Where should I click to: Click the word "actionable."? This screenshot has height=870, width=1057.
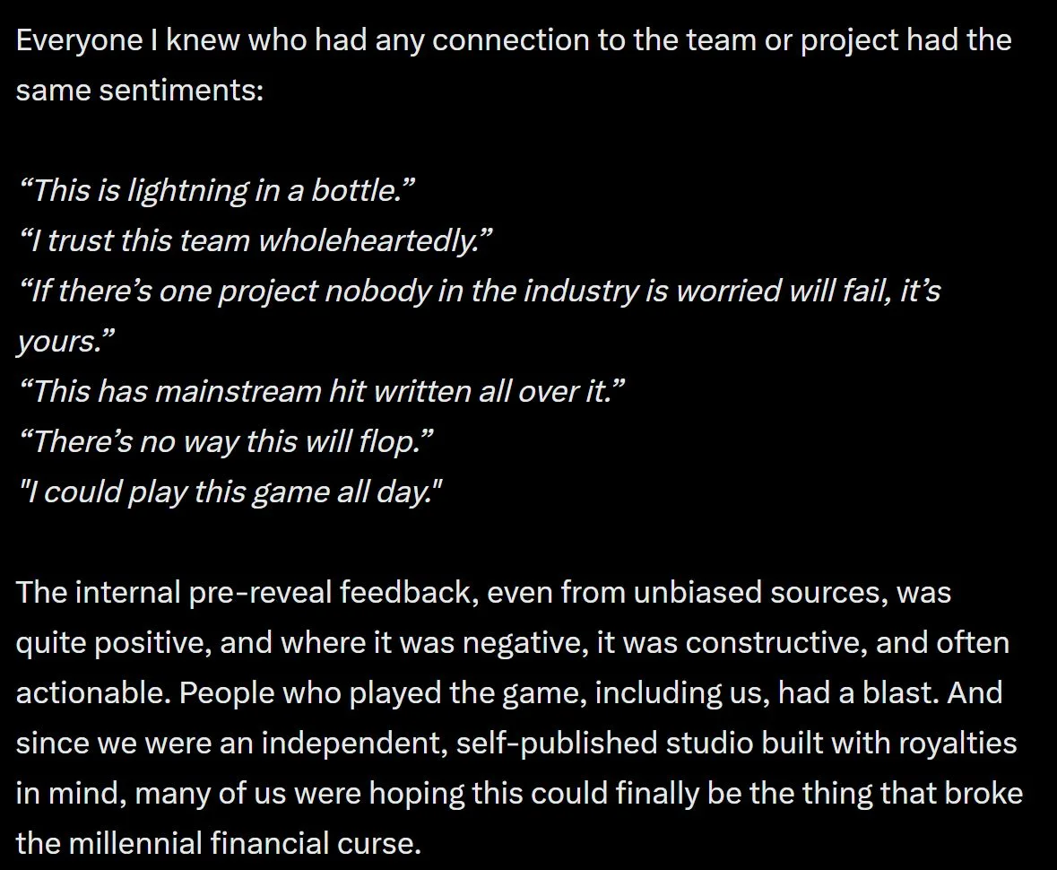click(83, 693)
